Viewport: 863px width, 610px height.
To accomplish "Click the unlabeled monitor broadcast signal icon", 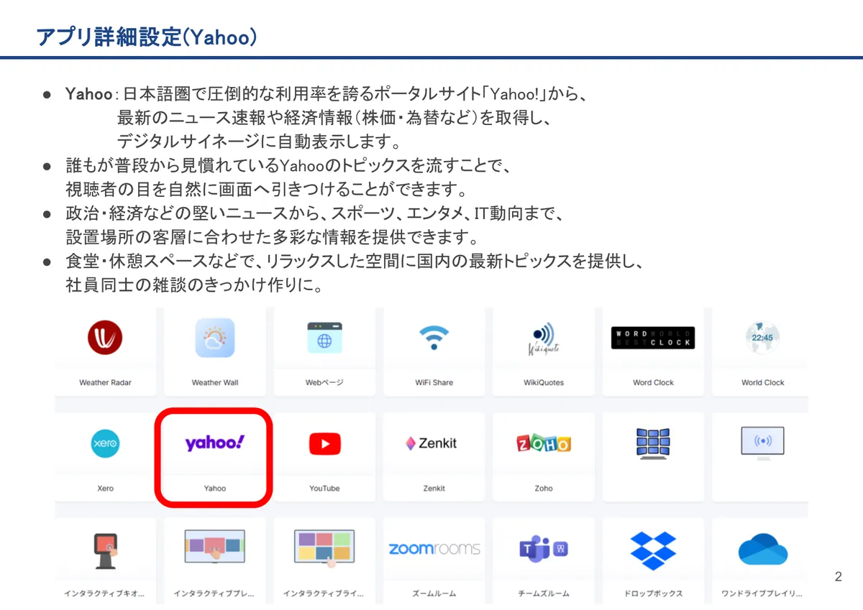I will click(x=762, y=442).
